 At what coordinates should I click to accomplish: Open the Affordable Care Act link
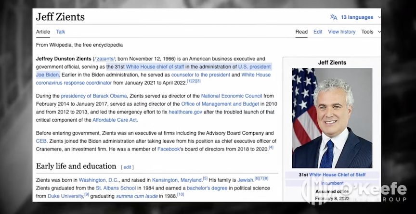pyautogui.click(x=115, y=120)
